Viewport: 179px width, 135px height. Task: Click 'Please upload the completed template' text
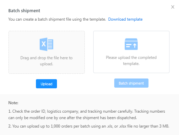tap(131, 61)
